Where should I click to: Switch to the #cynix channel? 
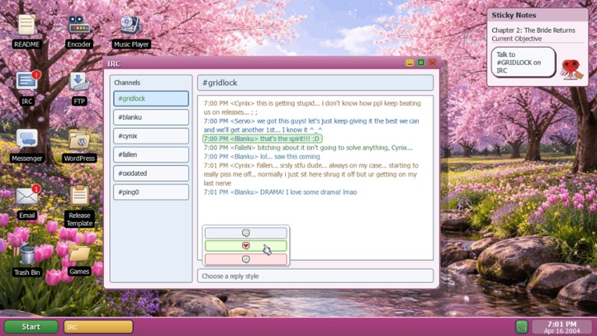point(151,136)
